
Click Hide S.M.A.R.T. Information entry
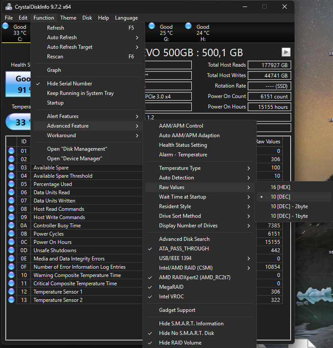coord(199,324)
